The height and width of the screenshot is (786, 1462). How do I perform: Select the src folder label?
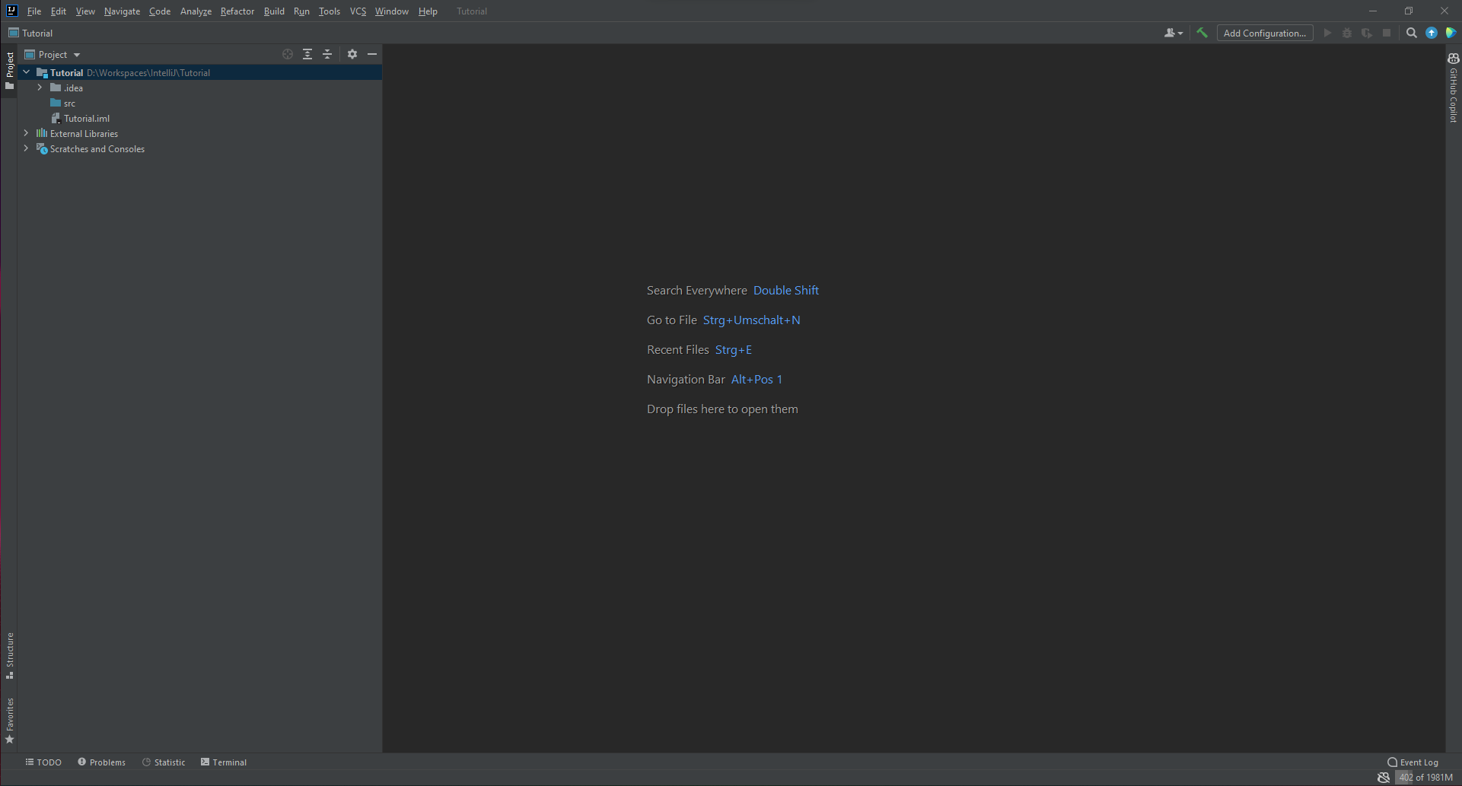69,103
